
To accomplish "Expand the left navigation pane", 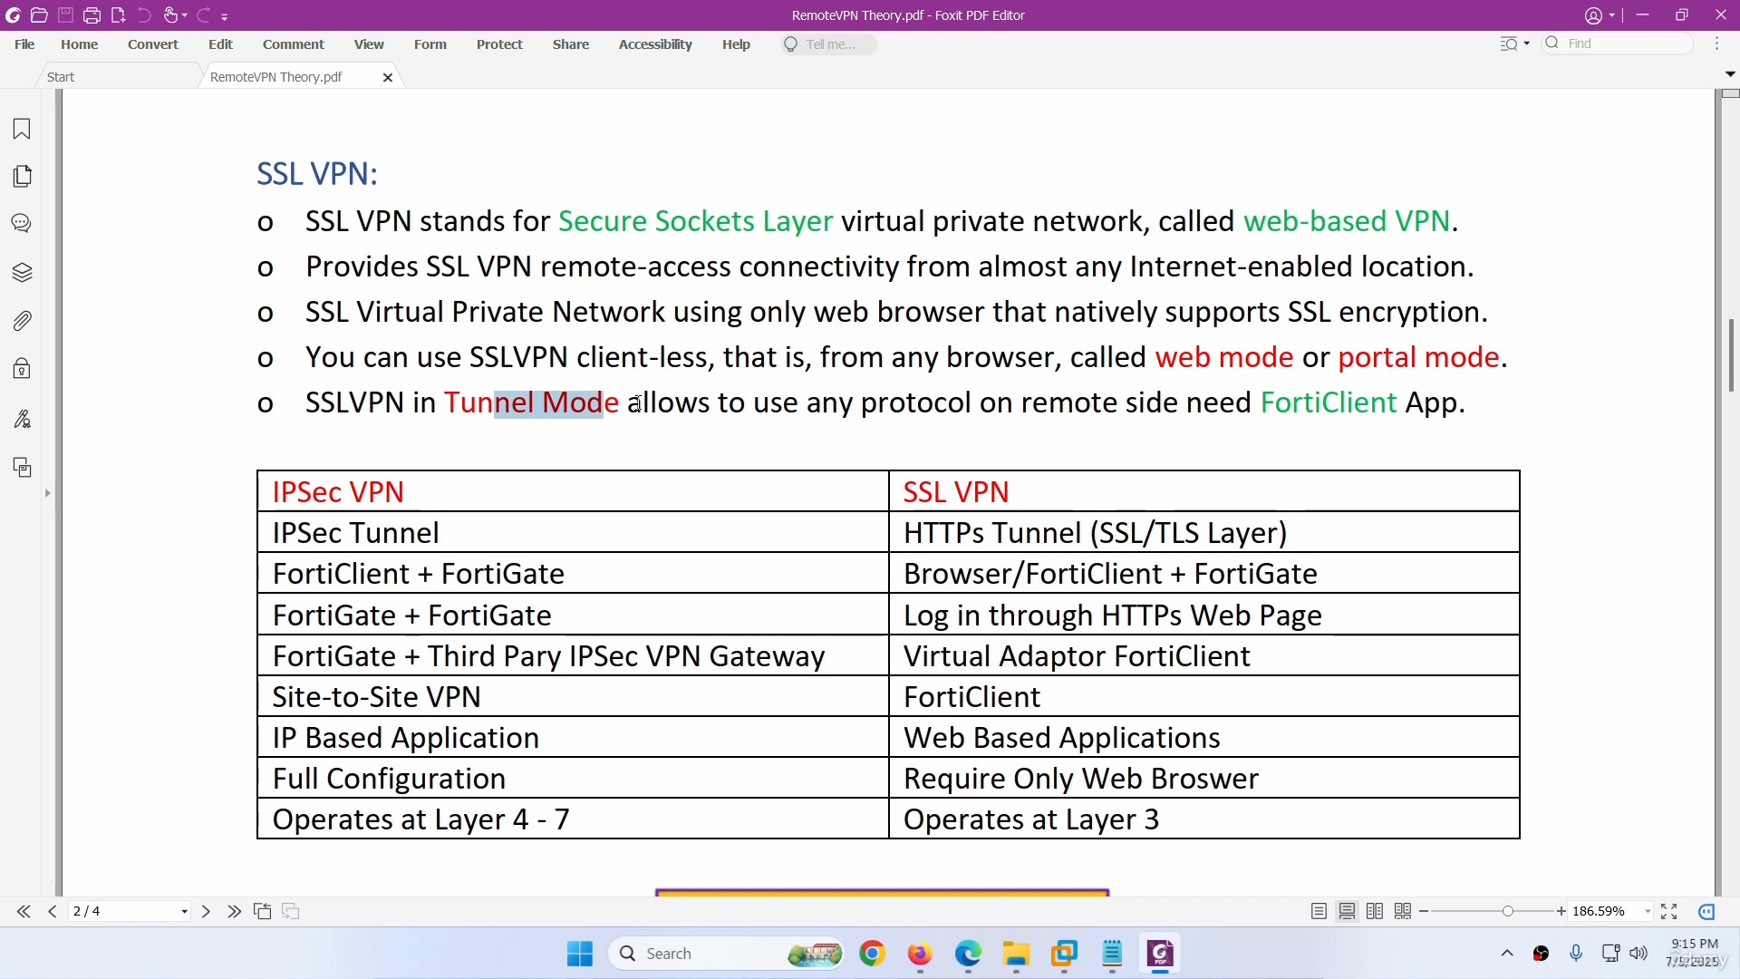I will (47, 493).
